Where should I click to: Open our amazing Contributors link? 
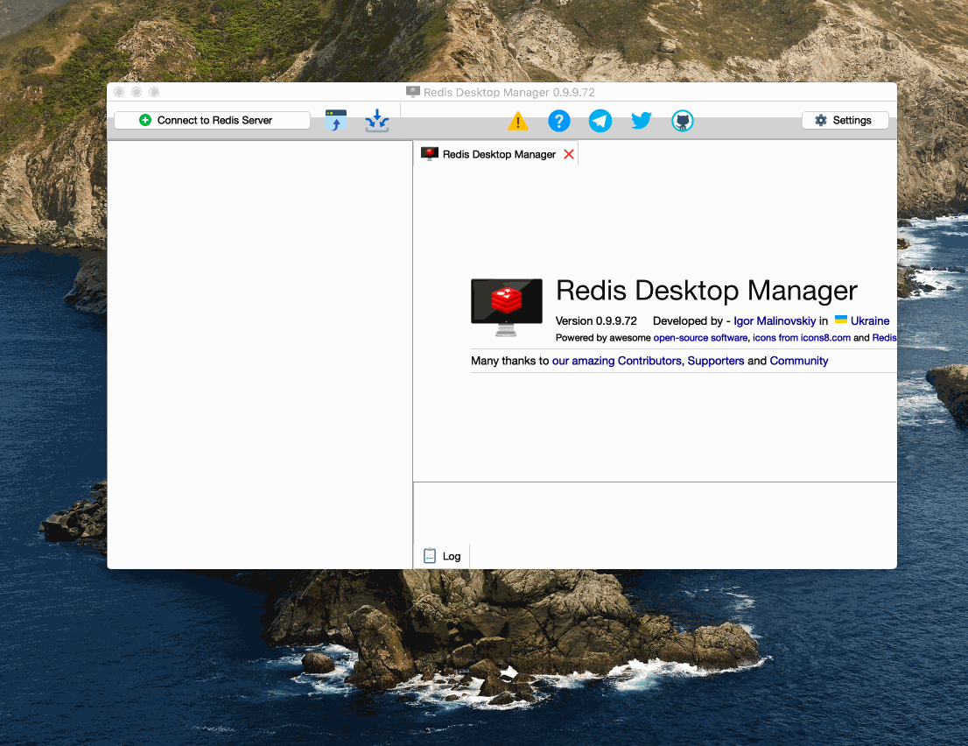coord(616,361)
